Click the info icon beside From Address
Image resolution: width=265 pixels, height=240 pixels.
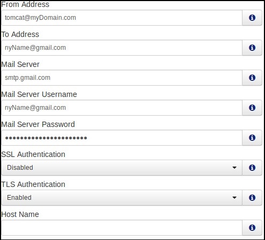coord(252,18)
